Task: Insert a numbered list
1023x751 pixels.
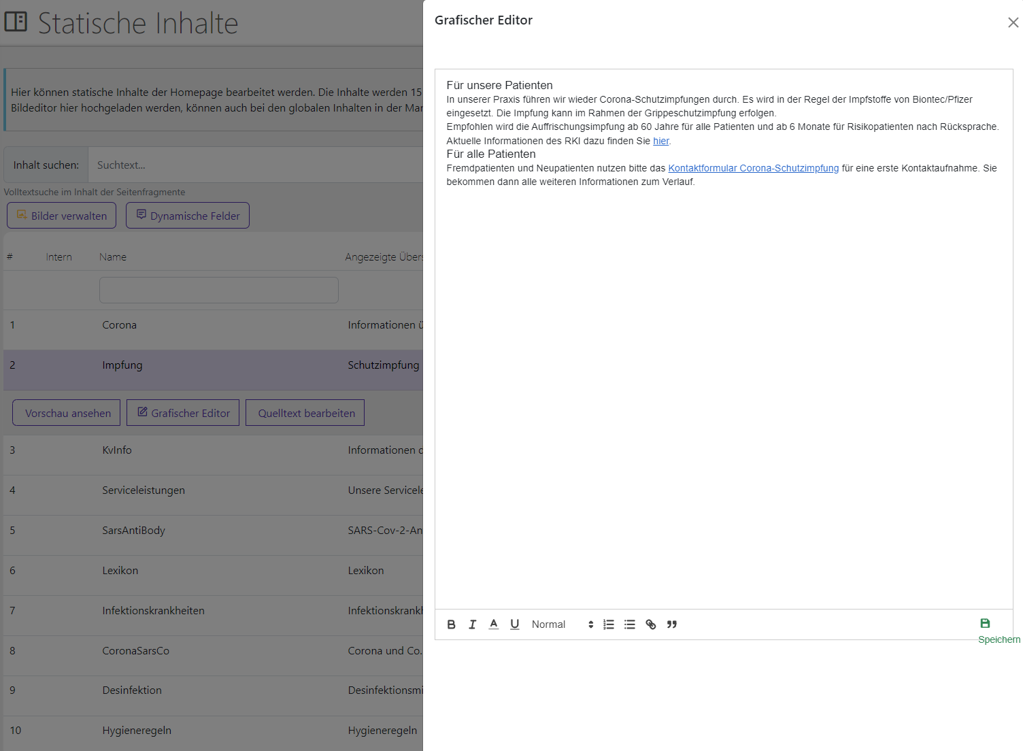Action: [609, 624]
